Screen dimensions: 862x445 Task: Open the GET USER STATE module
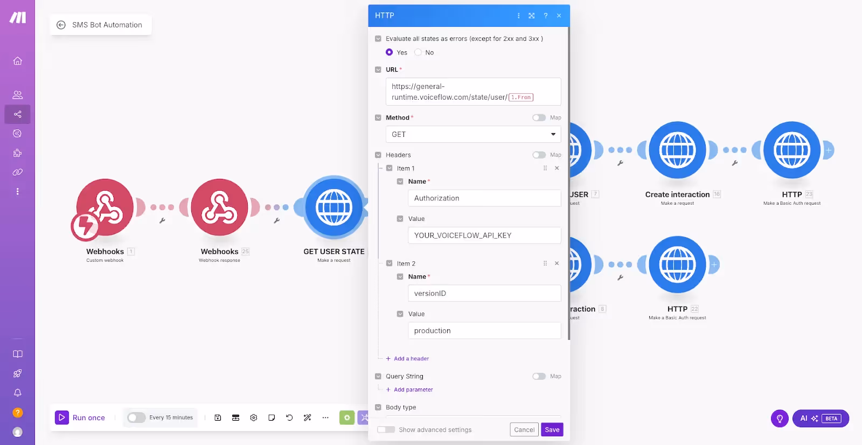point(334,207)
